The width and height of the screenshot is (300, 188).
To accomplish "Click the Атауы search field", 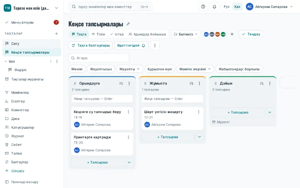I will (x=99, y=58).
